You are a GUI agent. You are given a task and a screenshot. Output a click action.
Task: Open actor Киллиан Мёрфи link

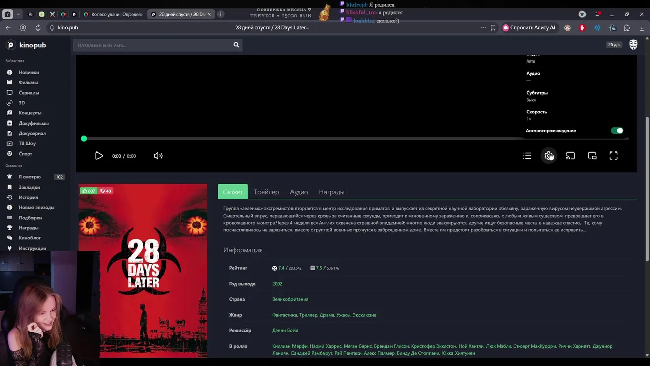tap(289, 346)
